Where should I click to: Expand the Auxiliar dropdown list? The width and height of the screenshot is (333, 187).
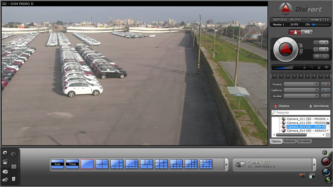click(x=301, y=96)
